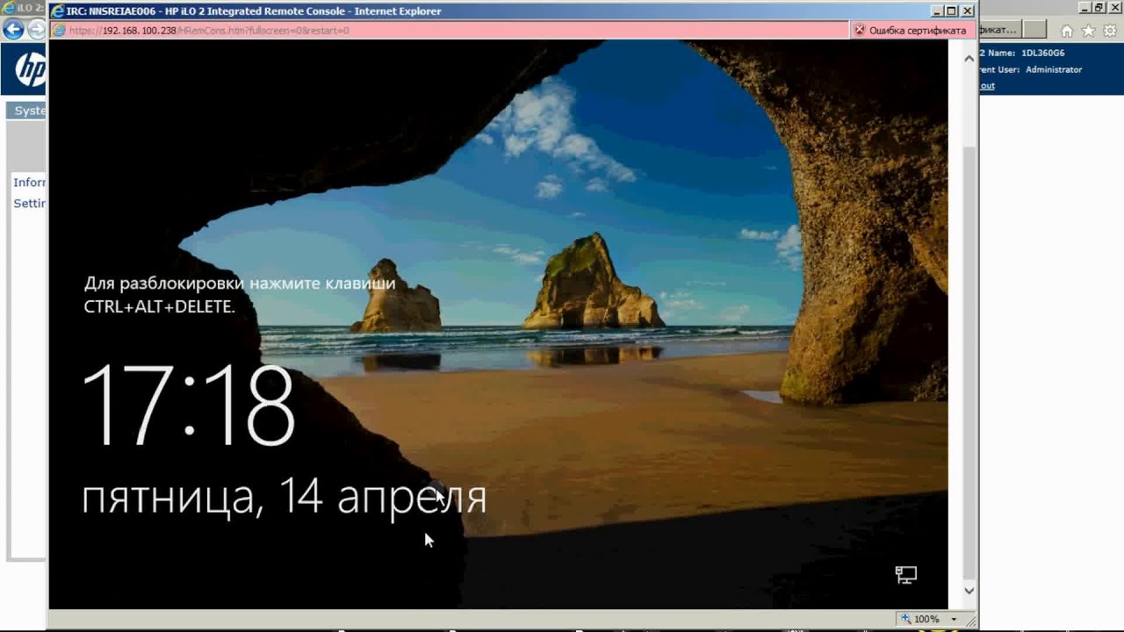Click the HP logo in the iLO page
Screen dimensions: 1124x632
click(30, 70)
